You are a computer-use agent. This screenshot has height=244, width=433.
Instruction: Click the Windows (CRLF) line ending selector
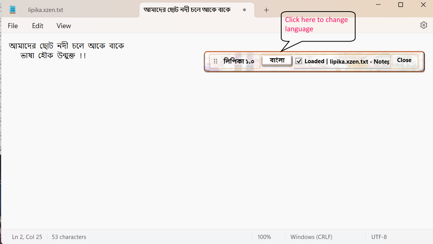coord(311,237)
